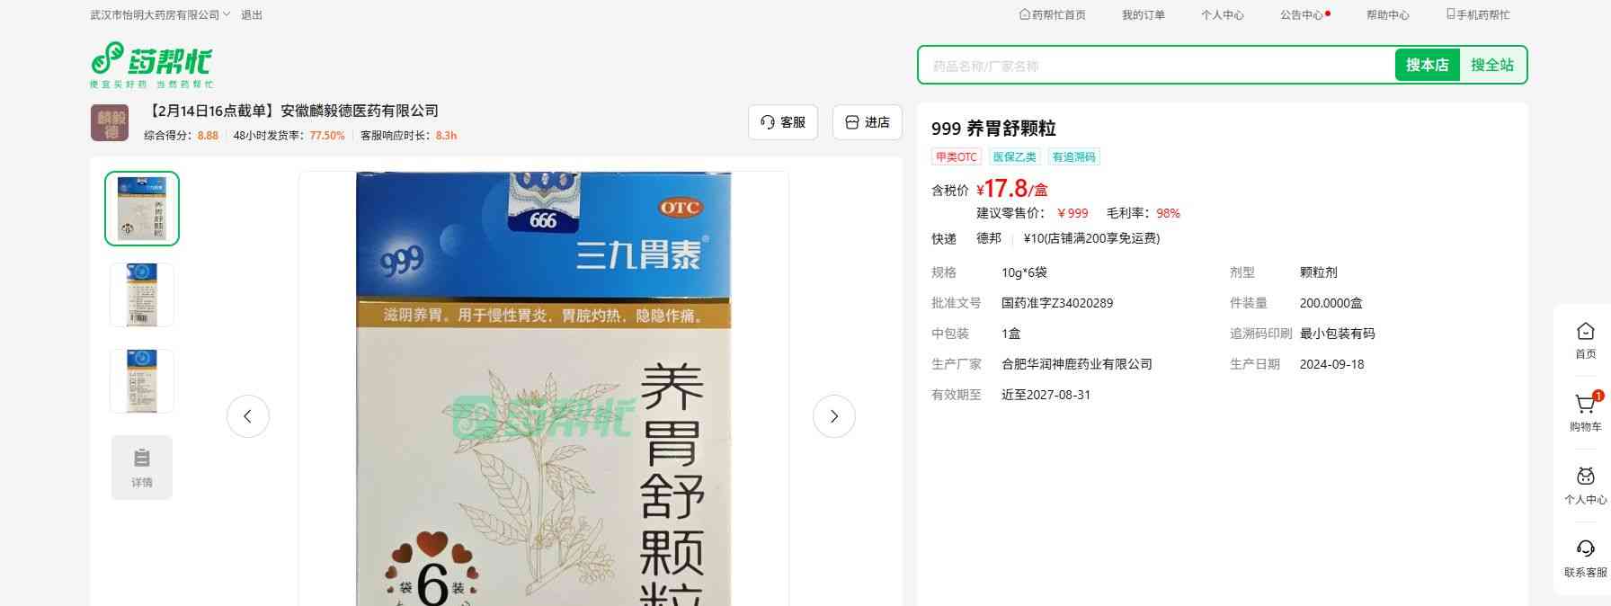
Task: Open the shop avatar 麟毅德
Action: (110, 123)
